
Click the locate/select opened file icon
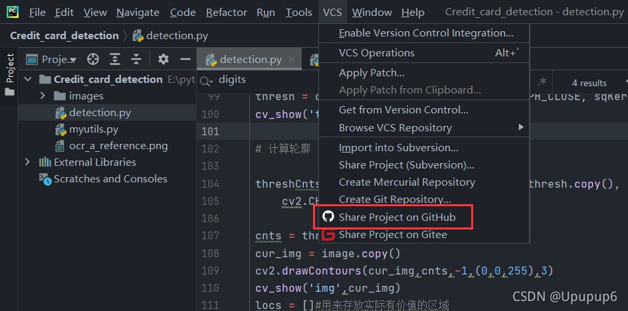pyautogui.click(x=93, y=59)
